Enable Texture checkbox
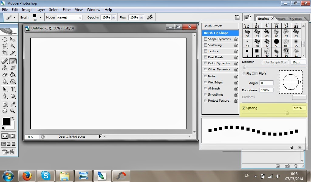The width and height of the screenshot is (311, 182). tap(206, 51)
